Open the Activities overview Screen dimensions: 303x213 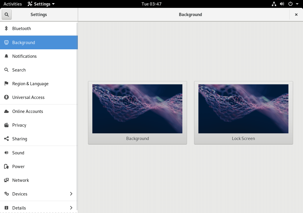13,4
